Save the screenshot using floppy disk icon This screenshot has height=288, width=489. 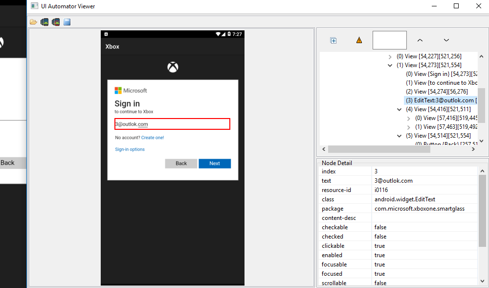pyautogui.click(x=67, y=22)
